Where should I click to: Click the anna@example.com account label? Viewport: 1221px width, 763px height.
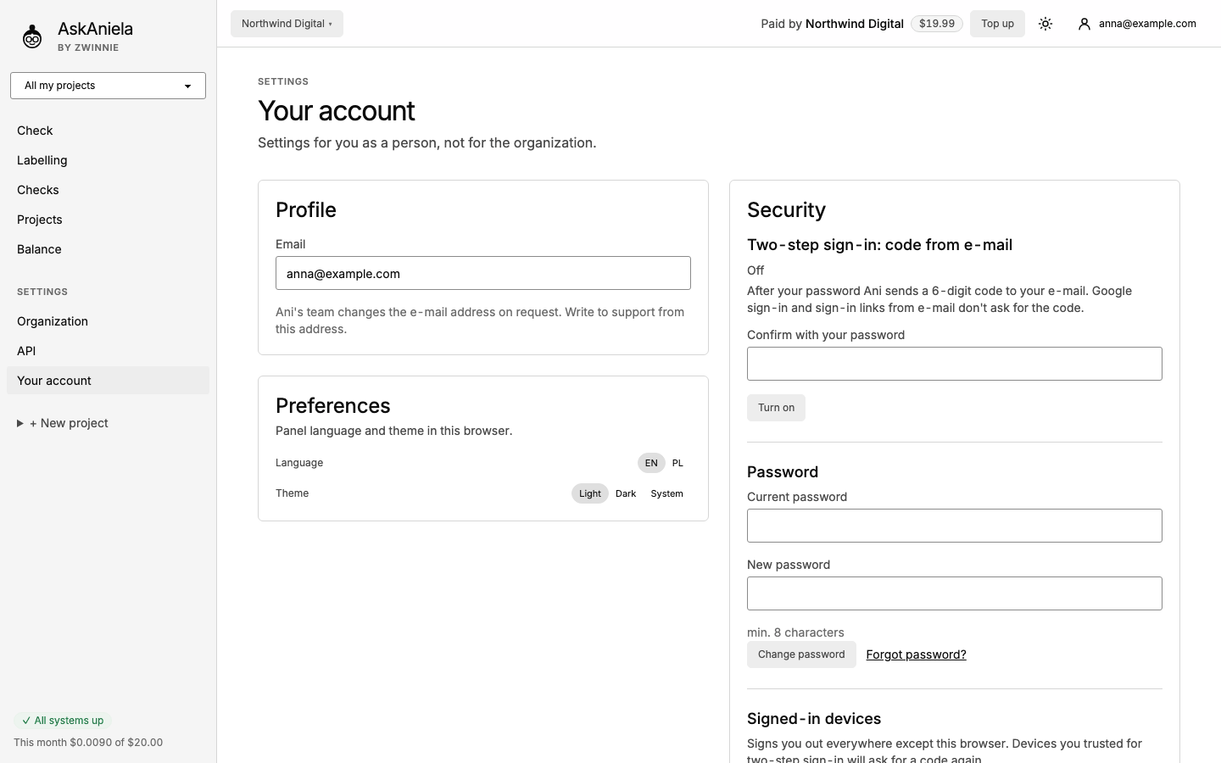tap(1147, 24)
